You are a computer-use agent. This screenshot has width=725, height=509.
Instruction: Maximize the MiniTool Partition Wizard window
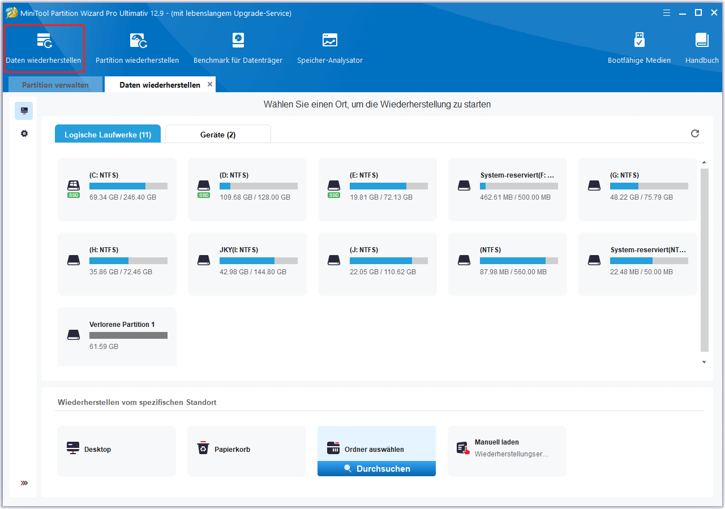click(698, 12)
